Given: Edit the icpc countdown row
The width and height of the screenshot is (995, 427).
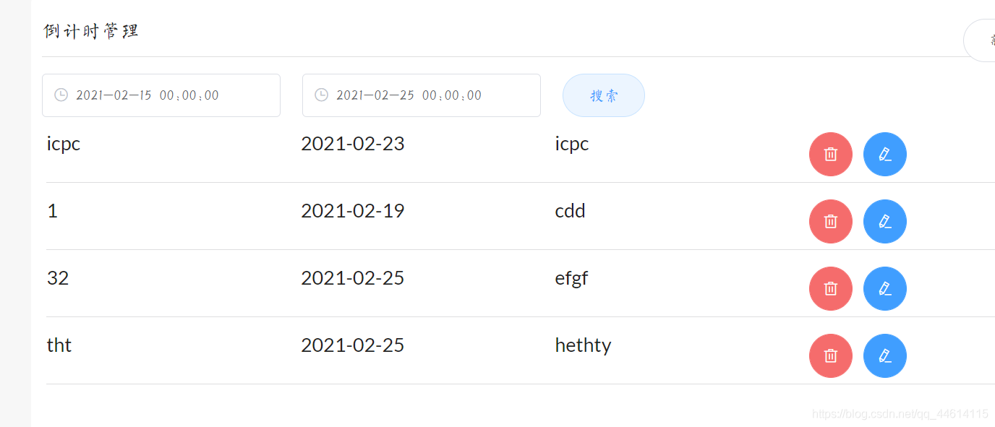Looking at the screenshot, I should (x=884, y=154).
